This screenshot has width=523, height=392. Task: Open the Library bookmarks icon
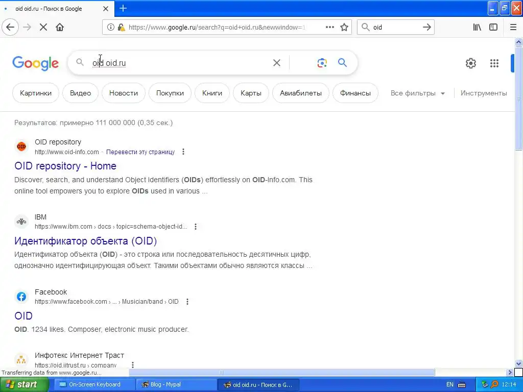click(x=477, y=28)
